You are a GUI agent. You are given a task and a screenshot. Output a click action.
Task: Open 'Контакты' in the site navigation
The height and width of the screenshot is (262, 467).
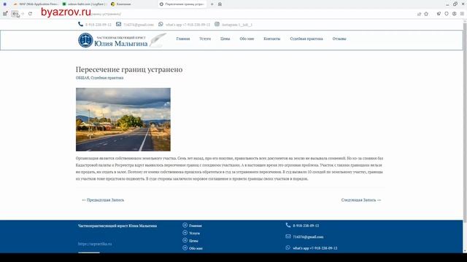click(x=272, y=39)
